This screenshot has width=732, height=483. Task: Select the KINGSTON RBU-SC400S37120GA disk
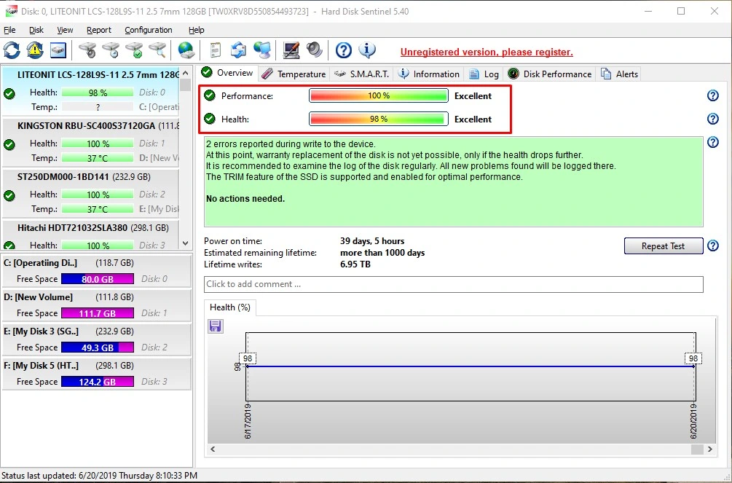pyautogui.click(x=90, y=142)
